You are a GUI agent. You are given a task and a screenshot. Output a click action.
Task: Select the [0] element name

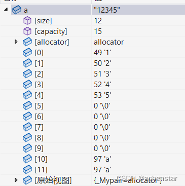click(39, 53)
